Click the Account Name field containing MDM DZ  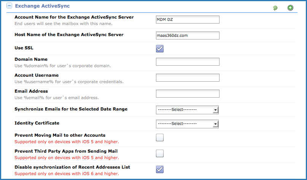point(188,19)
